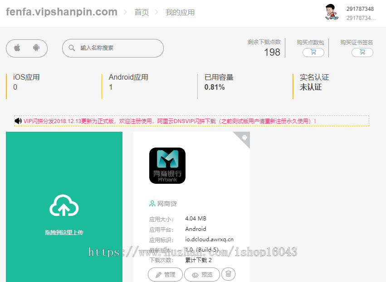
Task: Click the 应用平台 Android value
Action: click(x=195, y=229)
